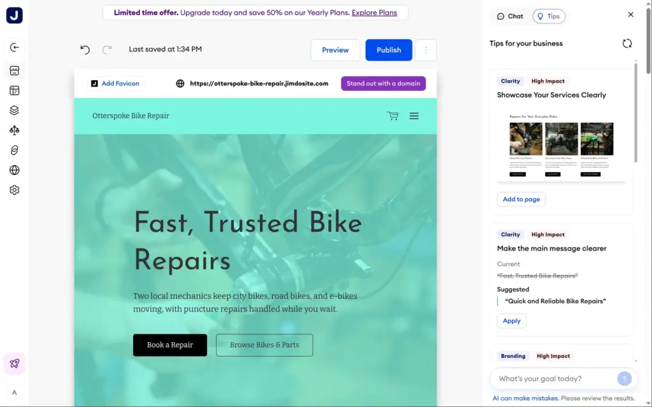Click the Two local mechanics description paragraph
This screenshot has width=652, height=407.
(x=245, y=302)
